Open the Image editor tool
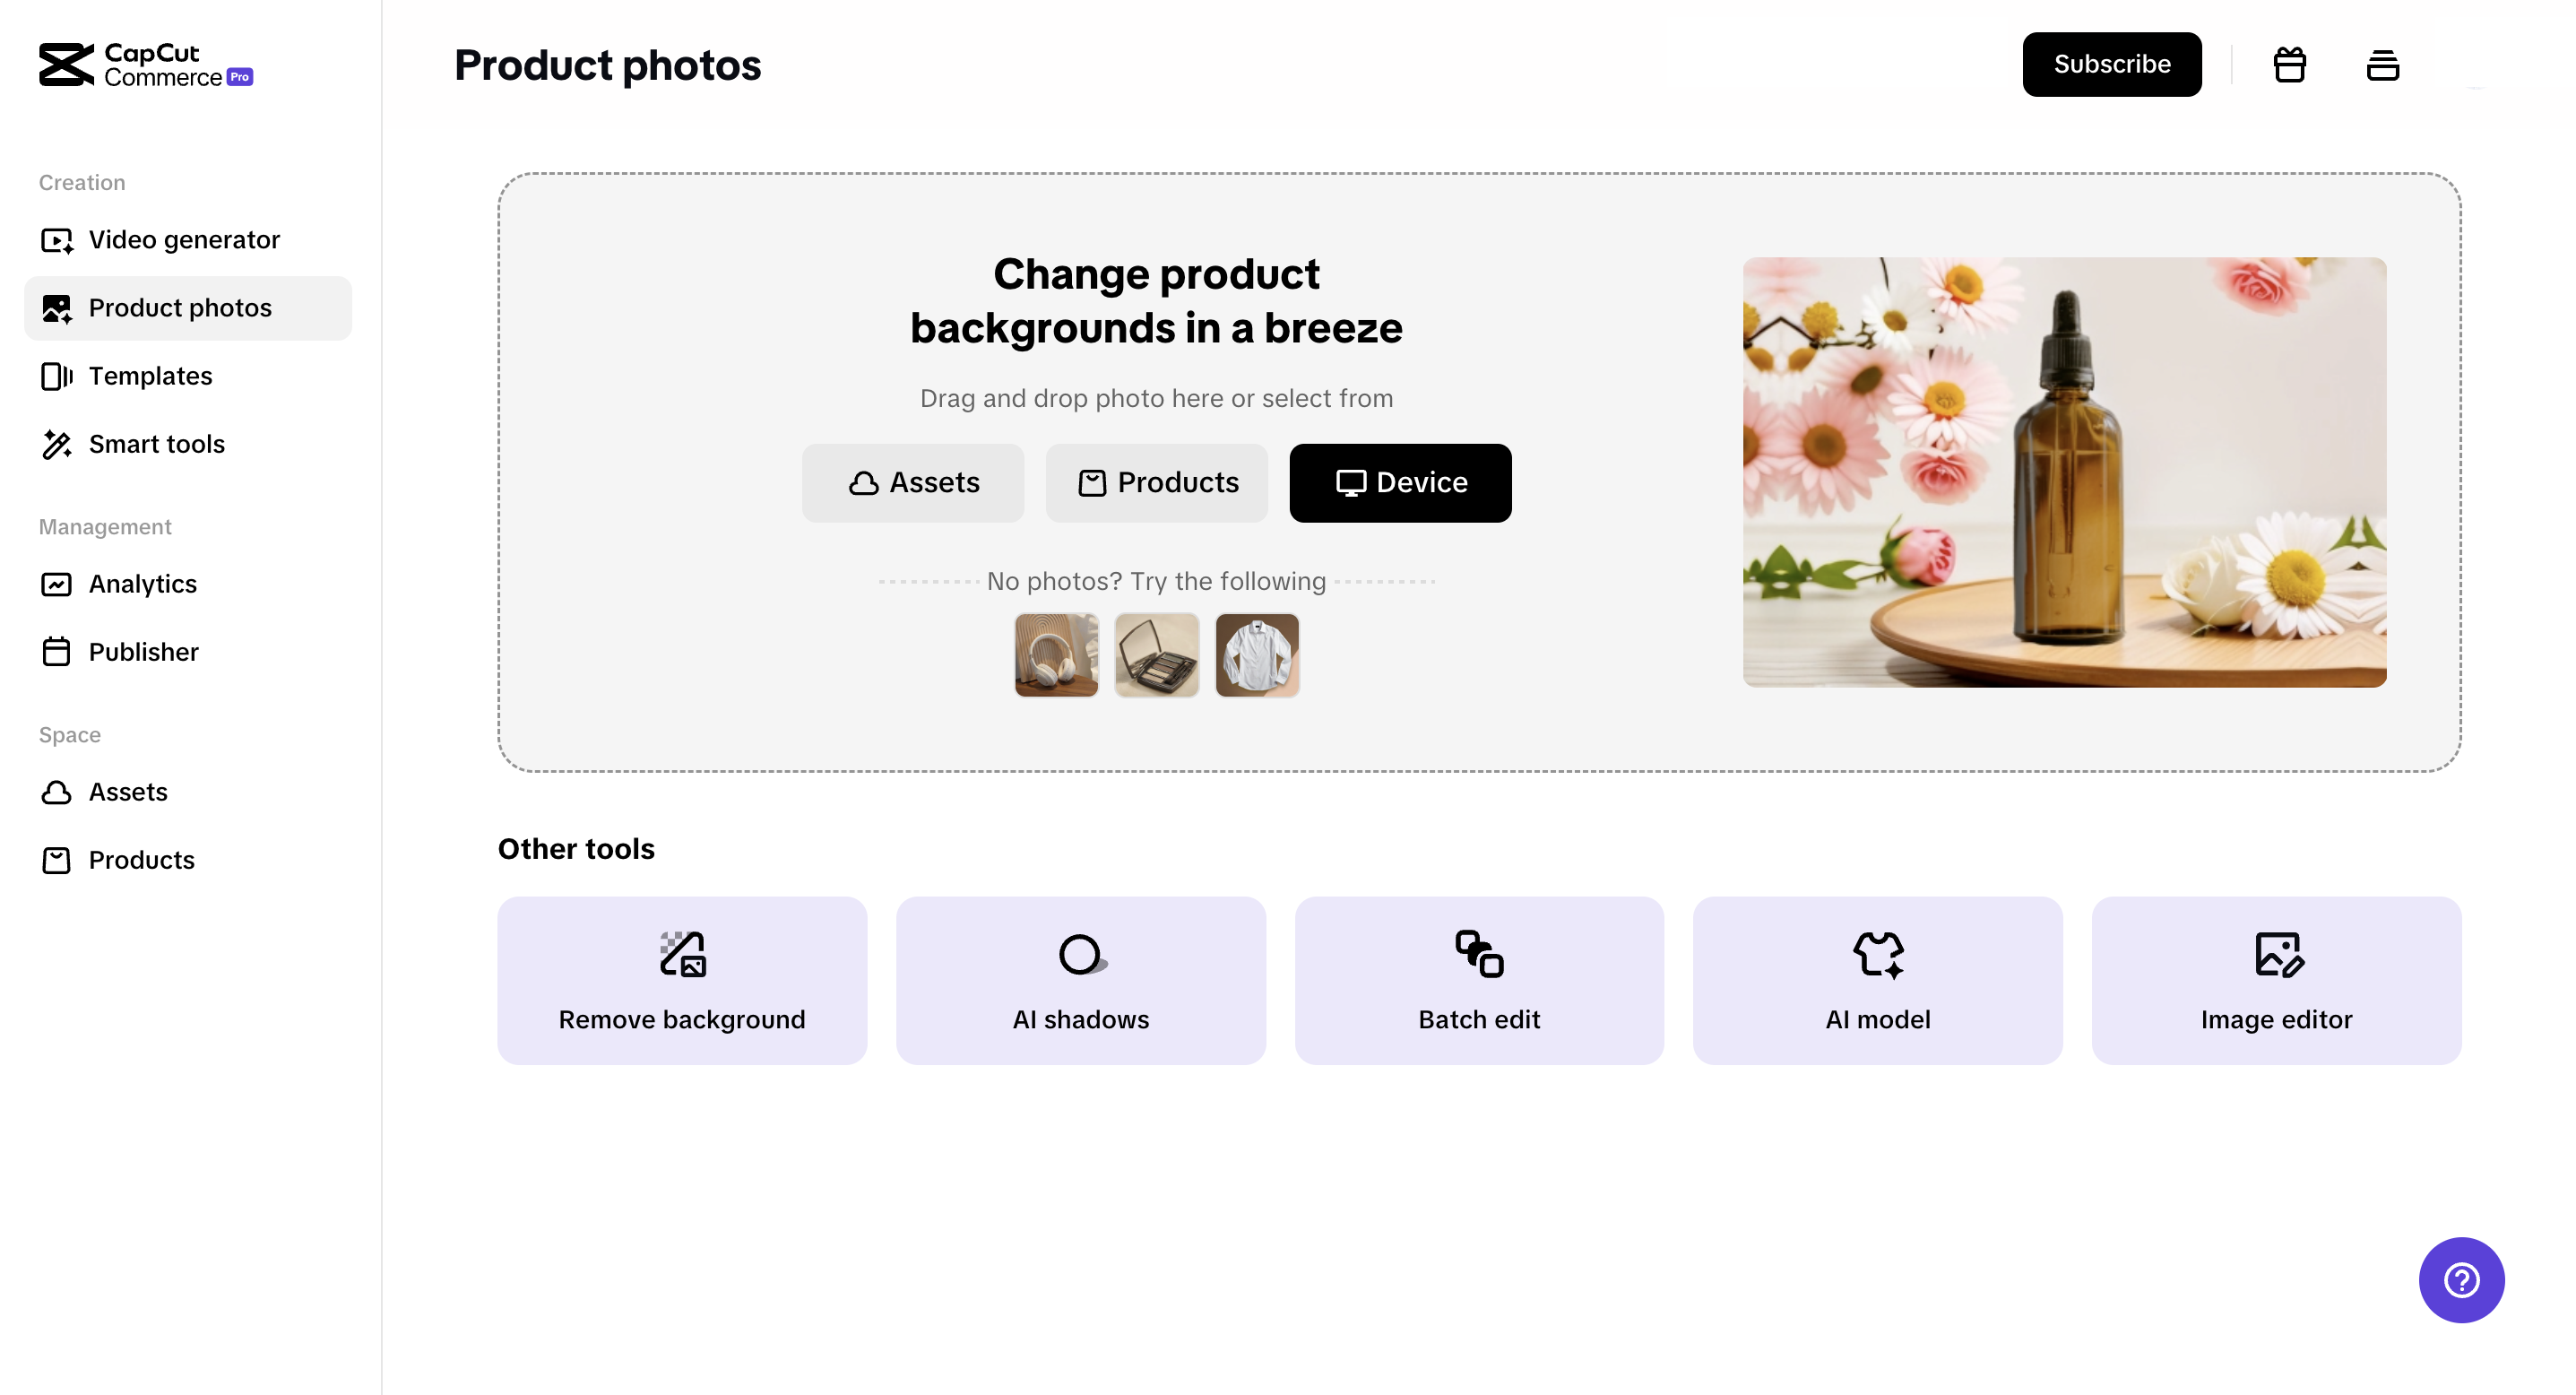This screenshot has height=1395, width=2576. tap(2276, 979)
